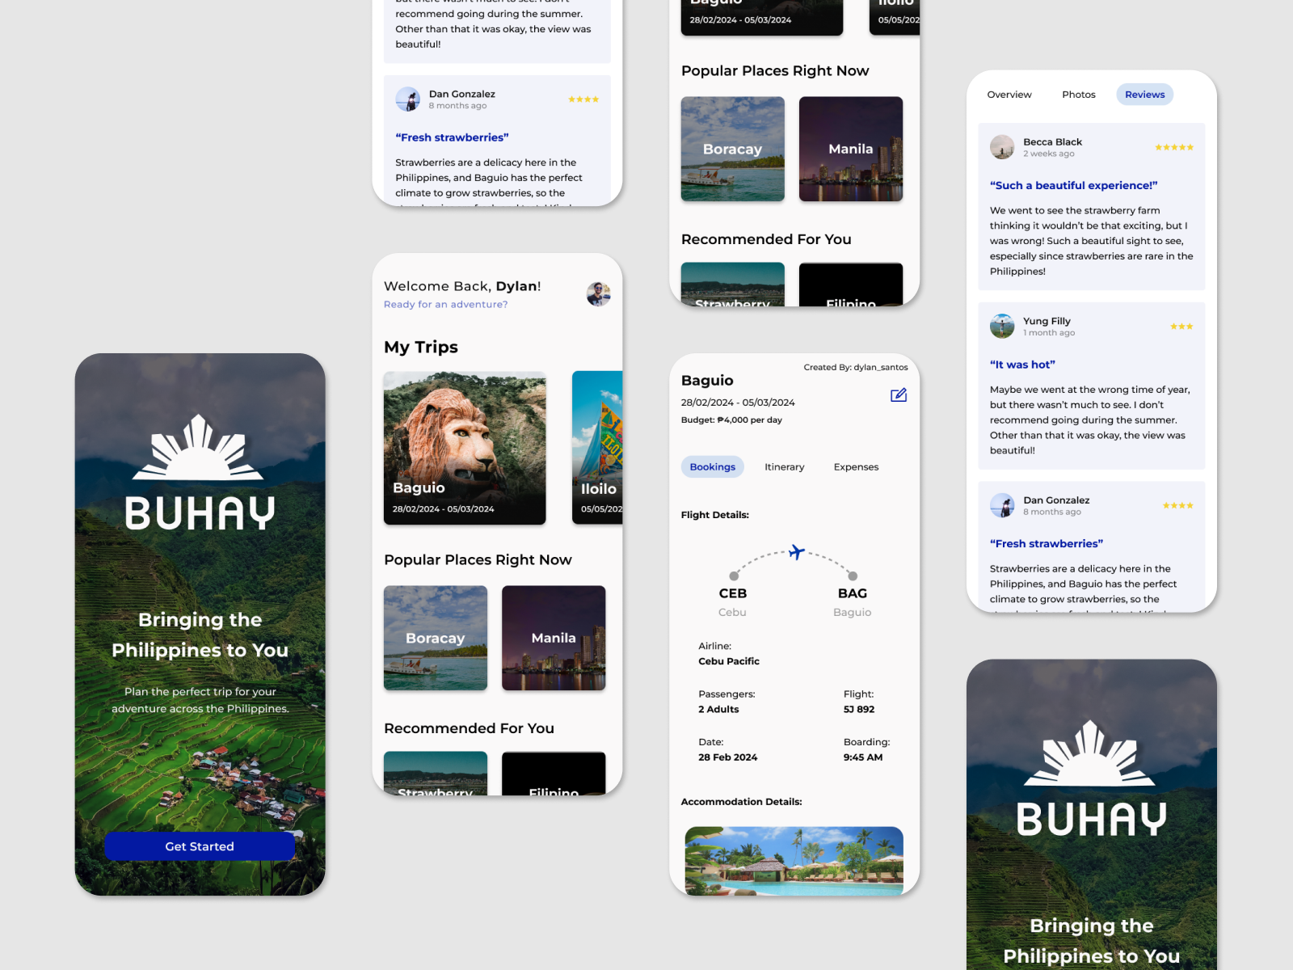Click Dan Gonzalez's avatar in the tabbed Reviews screen
The height and width of the screenshot is (970, 1293).
pos(1002,505)
